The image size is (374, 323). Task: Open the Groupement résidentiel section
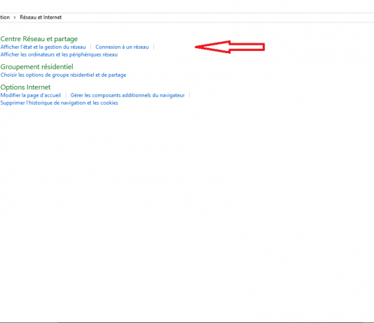pos(36,66)
